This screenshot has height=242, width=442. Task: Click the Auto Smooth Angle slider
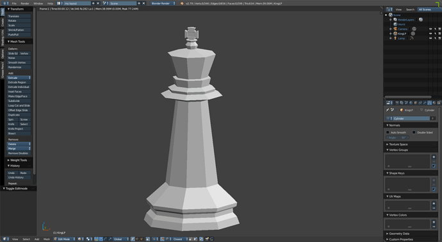point(397,137)
